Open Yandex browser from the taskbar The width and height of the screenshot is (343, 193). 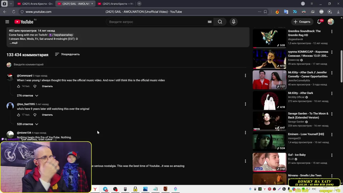coord(95,189)
